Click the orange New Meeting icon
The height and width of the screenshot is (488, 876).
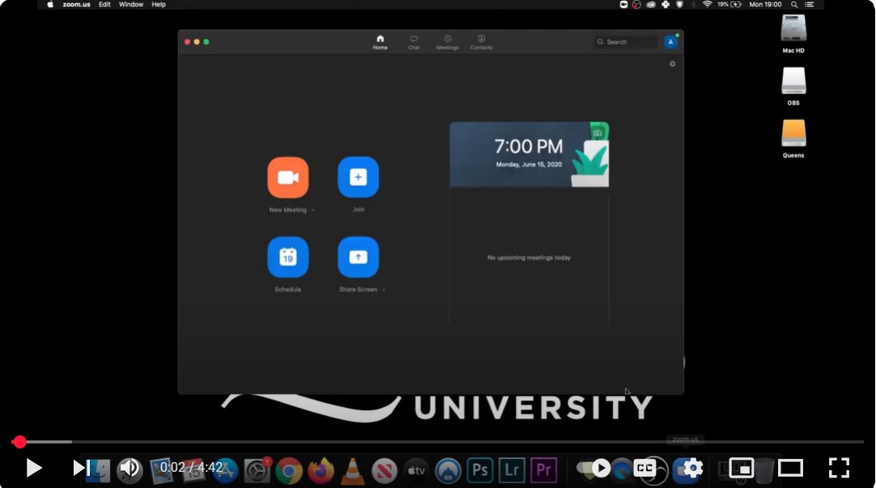point(287,177)
